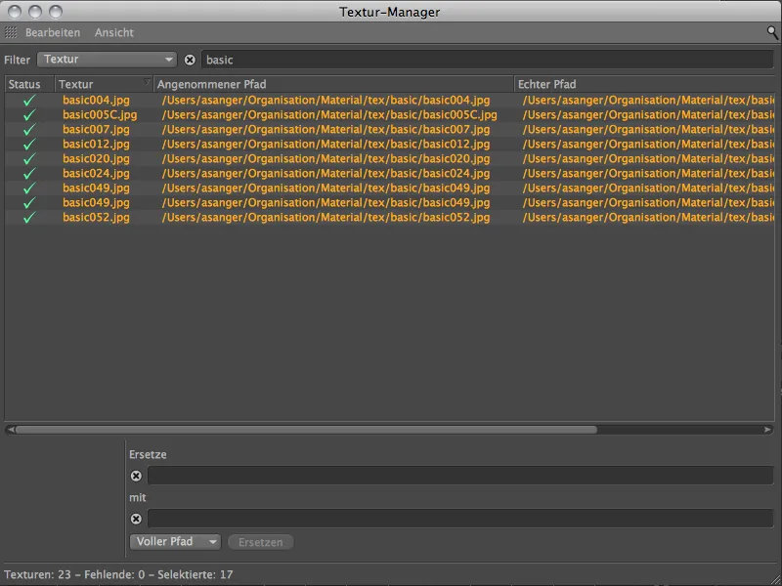Click the assumed path ending in basic004.jpg

point(326,101)
